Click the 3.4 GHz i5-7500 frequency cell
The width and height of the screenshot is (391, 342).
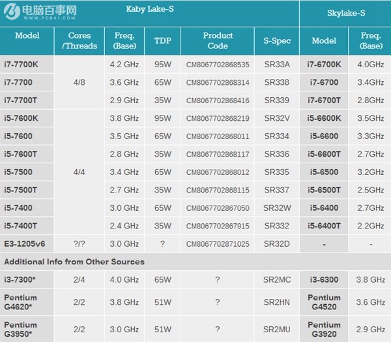point(124,172)
